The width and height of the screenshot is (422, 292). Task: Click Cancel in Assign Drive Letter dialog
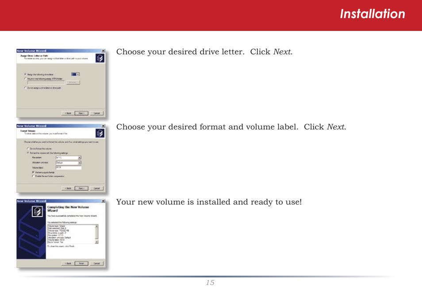pyautogui.click(x=96, y=113)
